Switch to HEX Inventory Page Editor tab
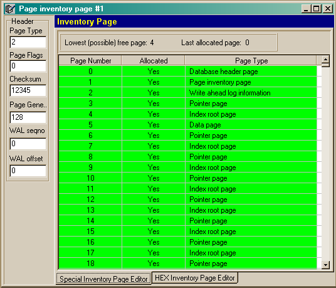This screenshot has height=288, width=336. click(195, 278)
